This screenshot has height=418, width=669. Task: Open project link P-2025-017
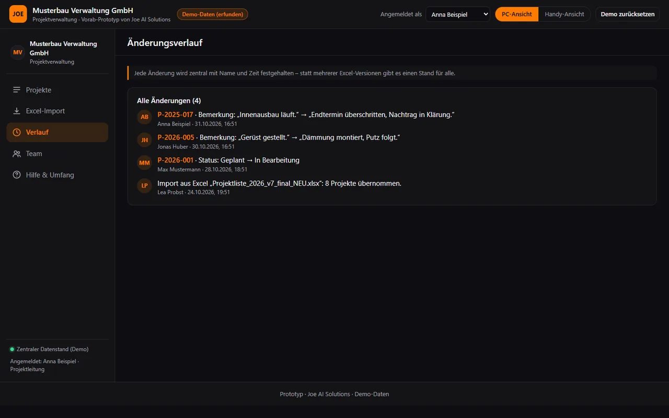click(x=175, y=114)
